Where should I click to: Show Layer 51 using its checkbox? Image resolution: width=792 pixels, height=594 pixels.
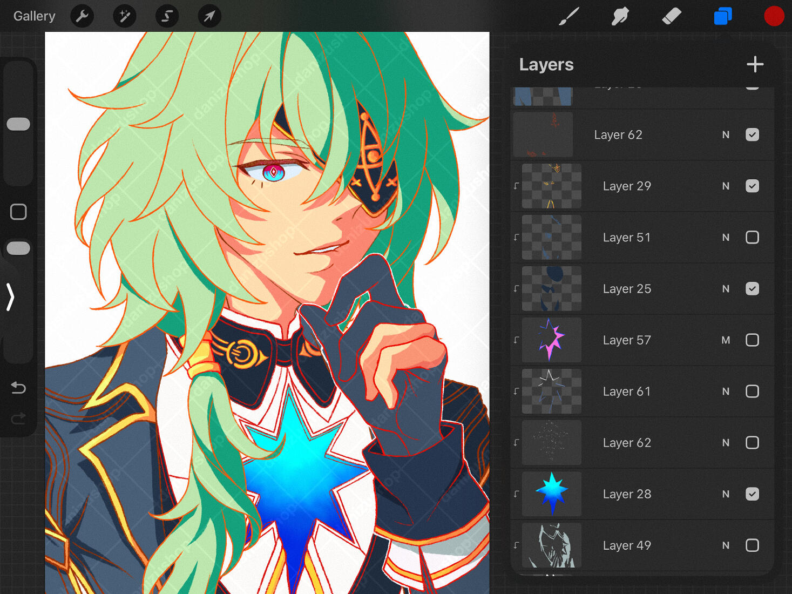752,237
